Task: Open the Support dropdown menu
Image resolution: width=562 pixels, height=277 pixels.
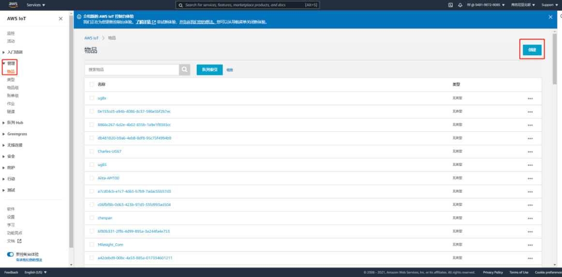Action: (550, 5)
